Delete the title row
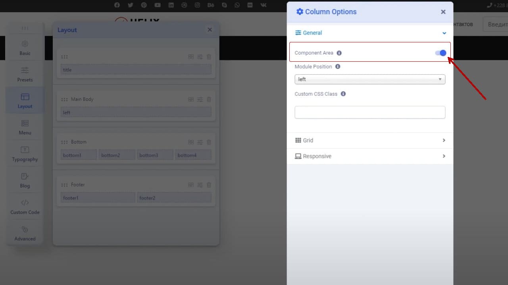 (x=209, y=57)
